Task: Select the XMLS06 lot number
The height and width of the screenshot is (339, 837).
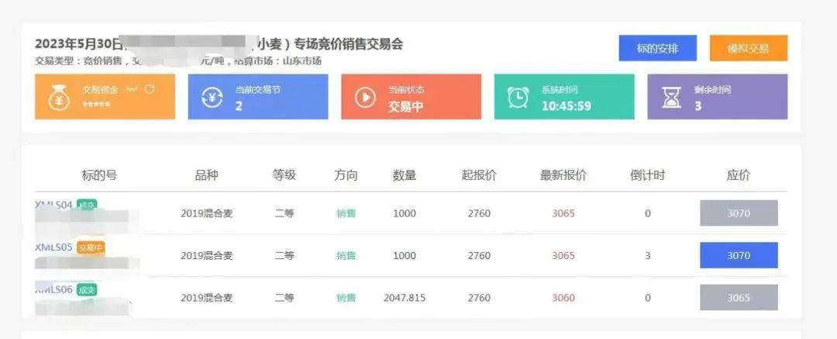Action: coord(54,289)
